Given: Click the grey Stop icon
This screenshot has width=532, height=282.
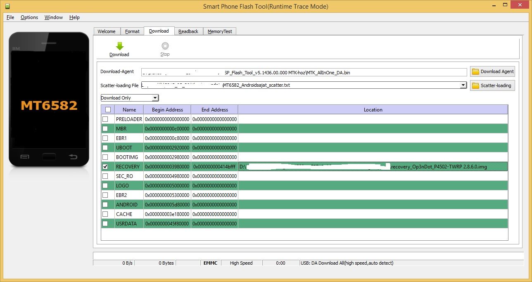Looking at the screenshot, I should 165,46.
